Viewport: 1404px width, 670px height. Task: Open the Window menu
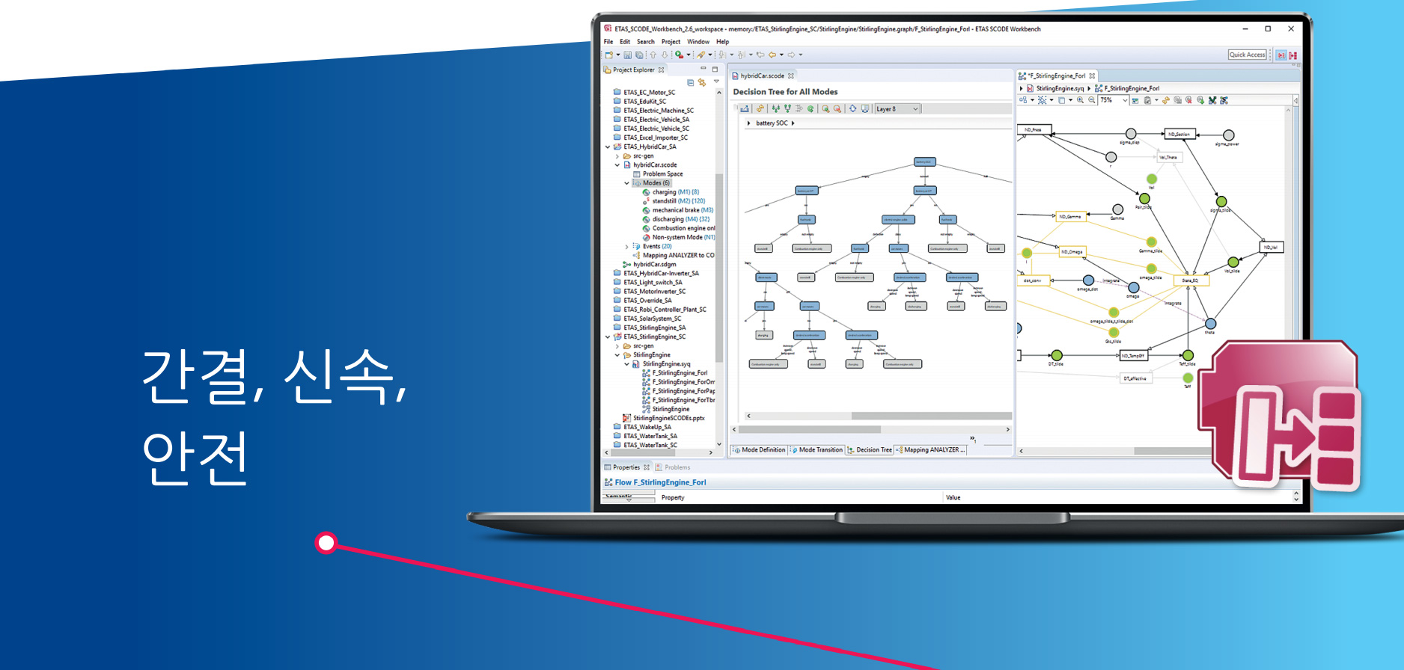click(698, 42)
